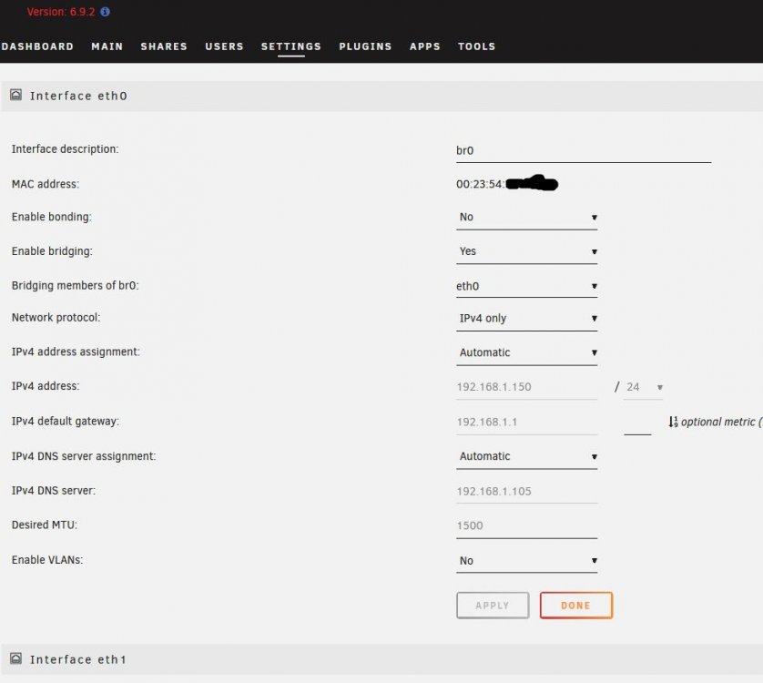Click the Enable bridging label

[52, 251]
